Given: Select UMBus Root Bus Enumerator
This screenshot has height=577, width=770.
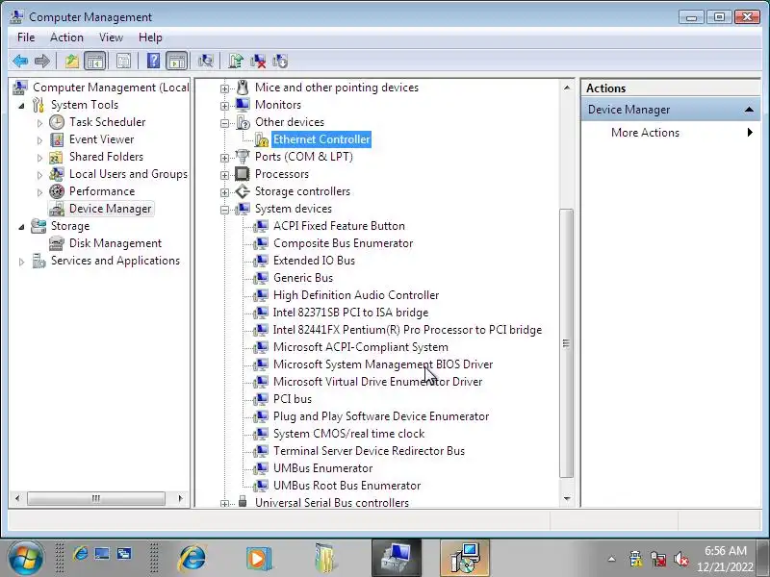Looking at the screenshot, I should click(346, 486).
